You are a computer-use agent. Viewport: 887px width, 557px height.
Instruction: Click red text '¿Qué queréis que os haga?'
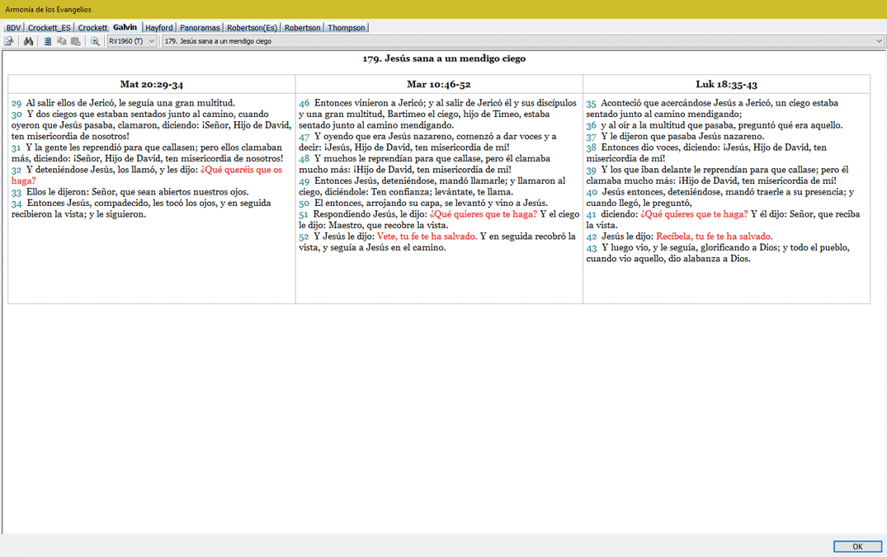[x=147, y=176]
